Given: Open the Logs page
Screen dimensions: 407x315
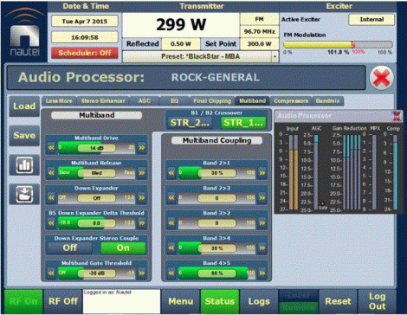Looking at the screenshot, I should tap(259, 301).
